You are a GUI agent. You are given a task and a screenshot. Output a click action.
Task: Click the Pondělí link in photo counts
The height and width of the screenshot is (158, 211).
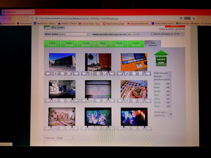(x=157, y=91)
